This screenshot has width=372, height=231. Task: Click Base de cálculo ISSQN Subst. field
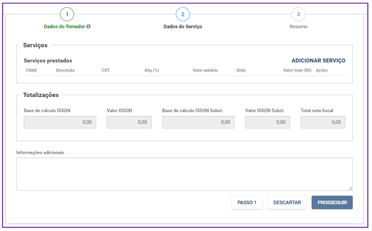pos(199,122)
